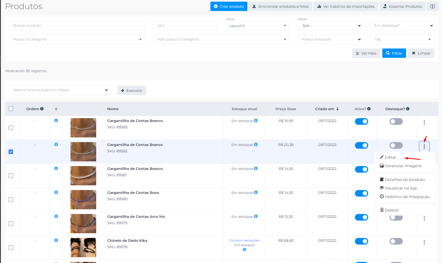
Task: Open the Ativo? dropdown set to Sim
Action: pyautogui.click(x=330, y=26)
